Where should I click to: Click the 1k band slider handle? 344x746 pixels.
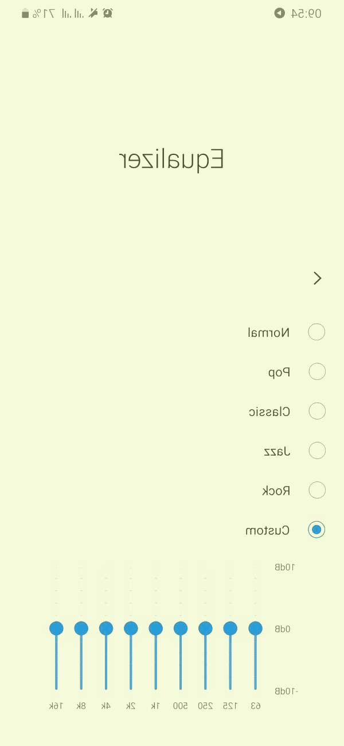(155, 628)
